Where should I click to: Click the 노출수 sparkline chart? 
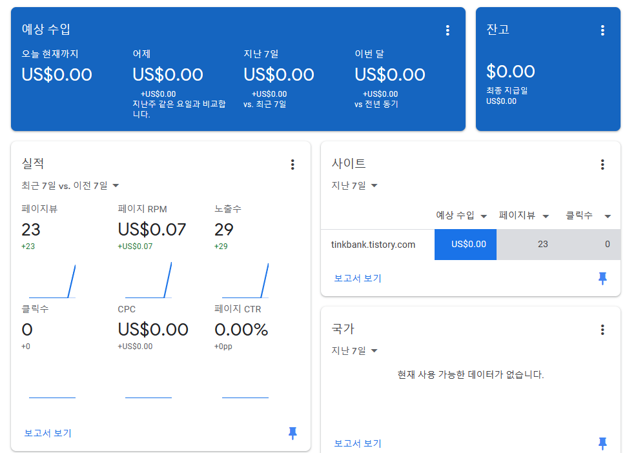click(245, 281)
